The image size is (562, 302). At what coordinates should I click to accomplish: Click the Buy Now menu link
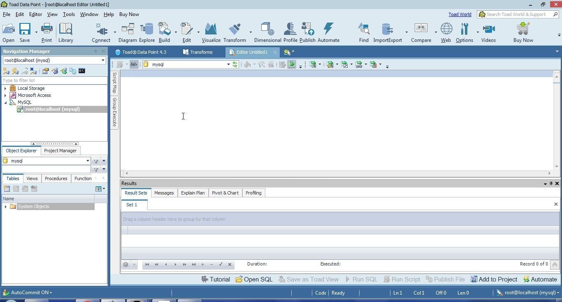click(x=129, y=14)
